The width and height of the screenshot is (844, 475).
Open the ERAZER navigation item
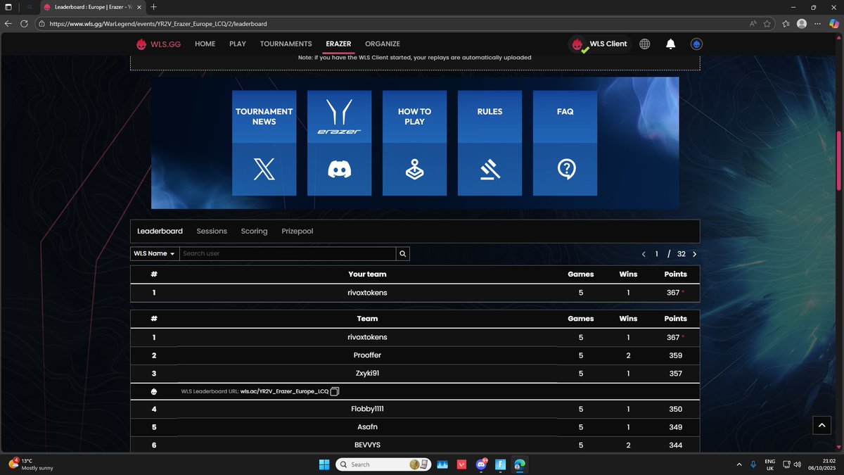pos(338,44)
